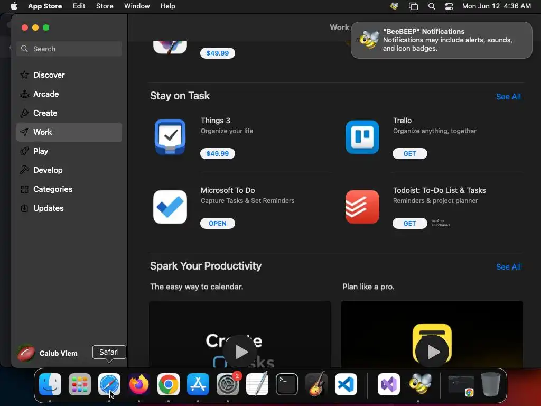Click the date and time in menu bar
541x406 pixels.
point(496,6)
